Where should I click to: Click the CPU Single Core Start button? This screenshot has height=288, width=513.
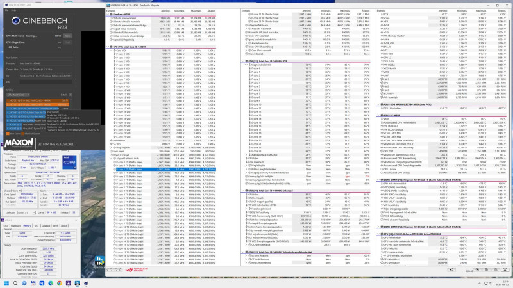tap(67, 42)
